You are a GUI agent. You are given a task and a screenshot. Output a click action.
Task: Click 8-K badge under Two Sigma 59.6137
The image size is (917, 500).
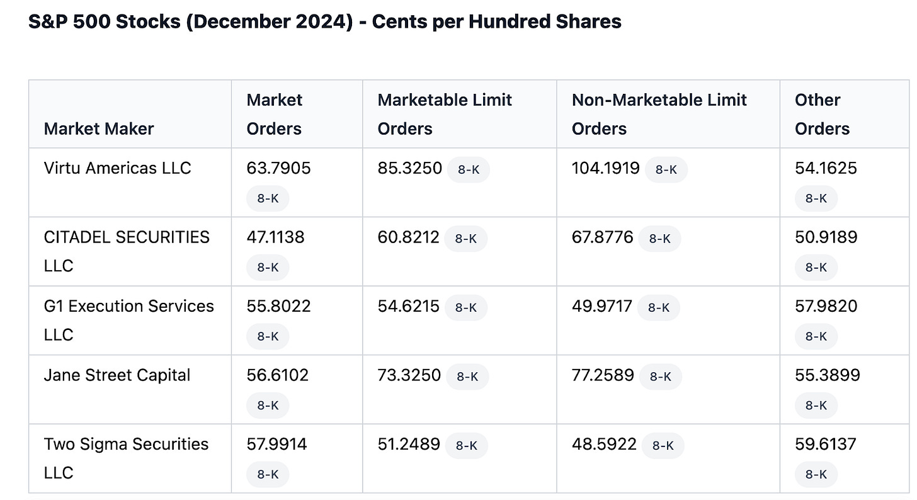pos(816,474)
